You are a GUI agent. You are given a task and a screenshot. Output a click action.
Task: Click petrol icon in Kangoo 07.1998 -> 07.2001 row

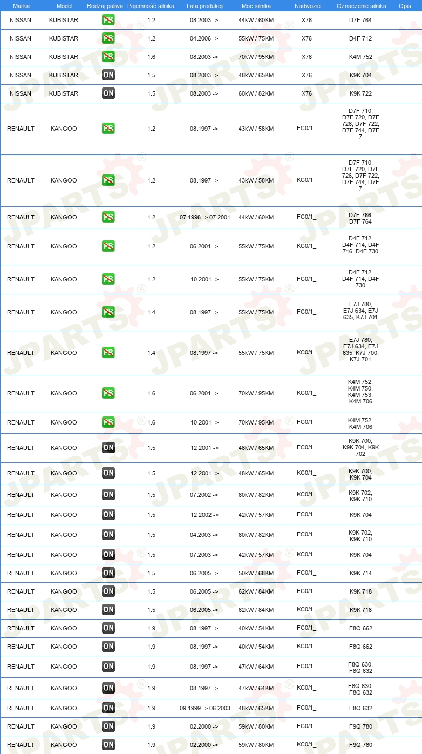pyautogui.click(x=108, y=217)
